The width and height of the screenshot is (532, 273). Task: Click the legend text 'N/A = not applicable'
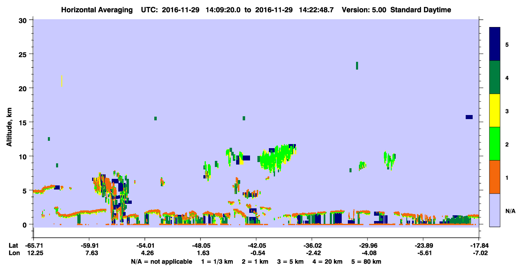tap(161, 262)
